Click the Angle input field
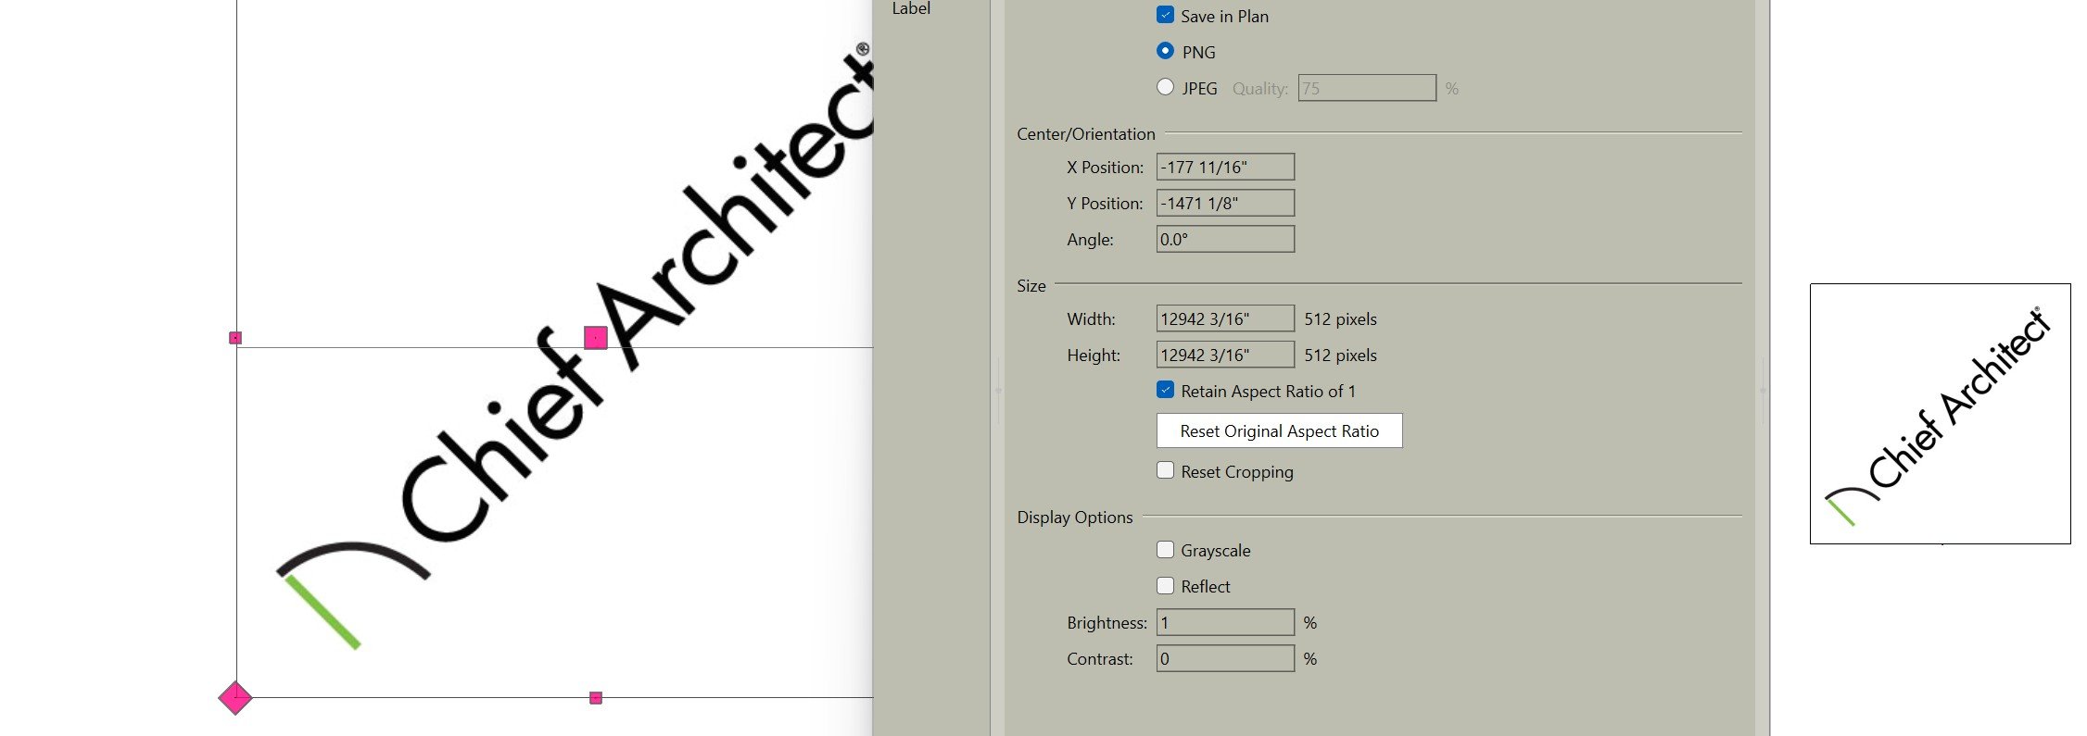Image resolution: width=2087 pixels, height=736 pixels. [x=1225, y=239]
